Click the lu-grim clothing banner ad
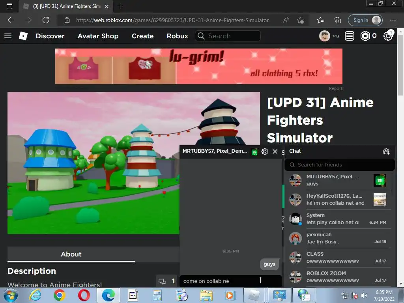 point(199,66)
